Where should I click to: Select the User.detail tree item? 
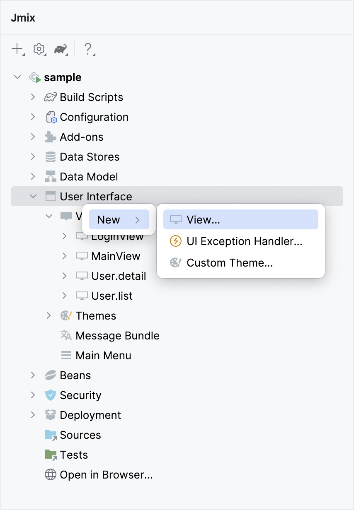[x=118, y=276]
